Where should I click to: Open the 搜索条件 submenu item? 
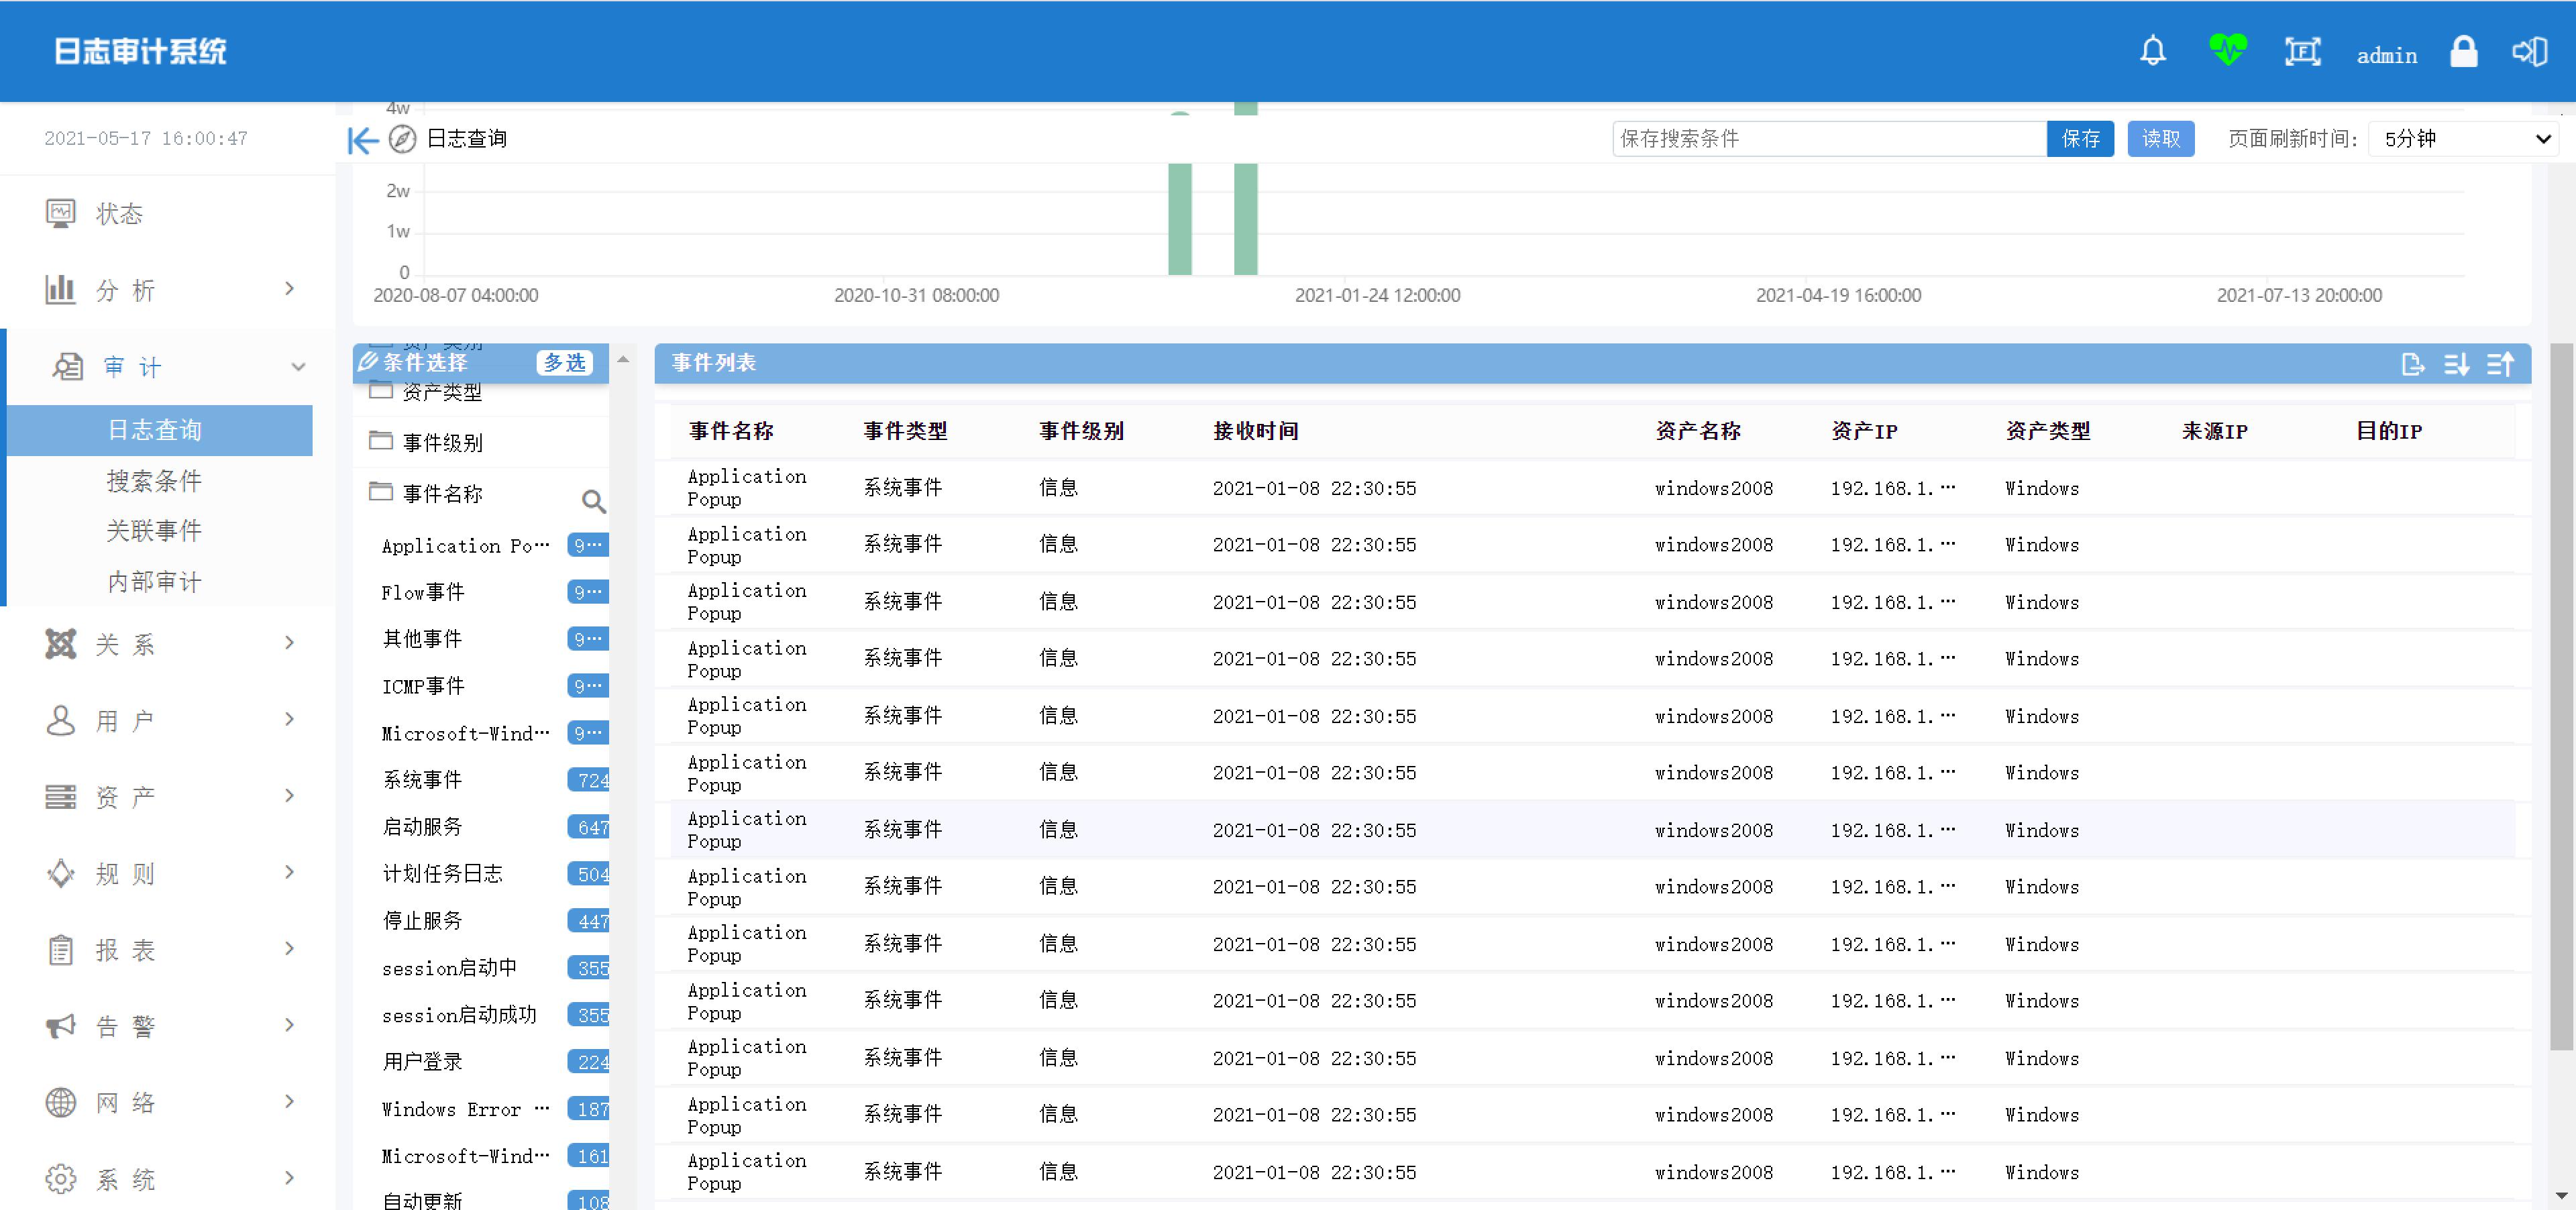click(155, 481)
